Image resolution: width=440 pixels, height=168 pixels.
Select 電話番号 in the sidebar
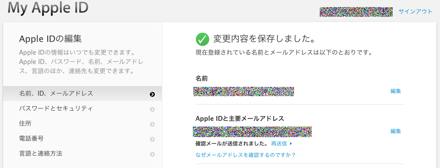click(83, 138)
